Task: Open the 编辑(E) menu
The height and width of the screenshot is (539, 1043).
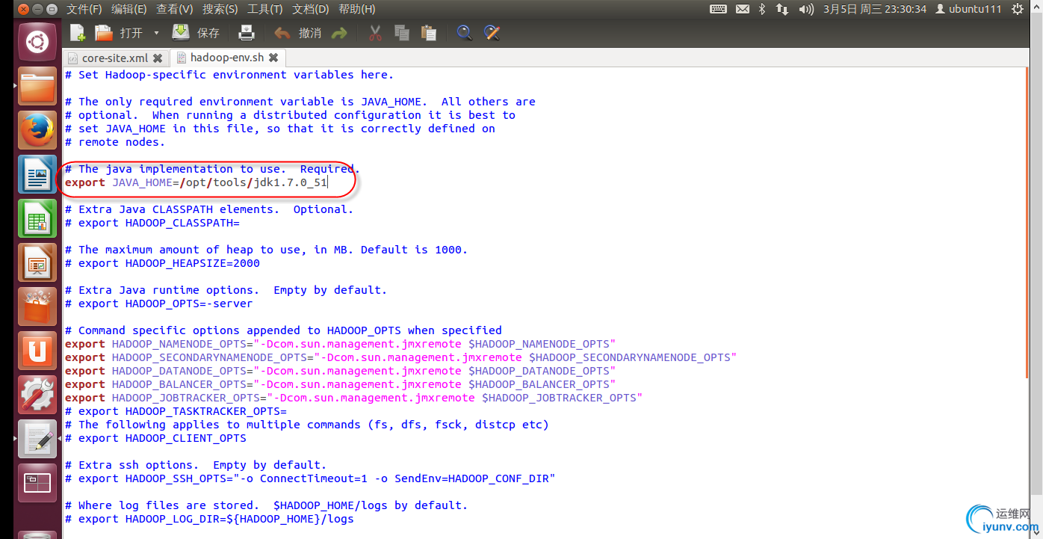Action: pyautogui.click(x=129, y=9)
